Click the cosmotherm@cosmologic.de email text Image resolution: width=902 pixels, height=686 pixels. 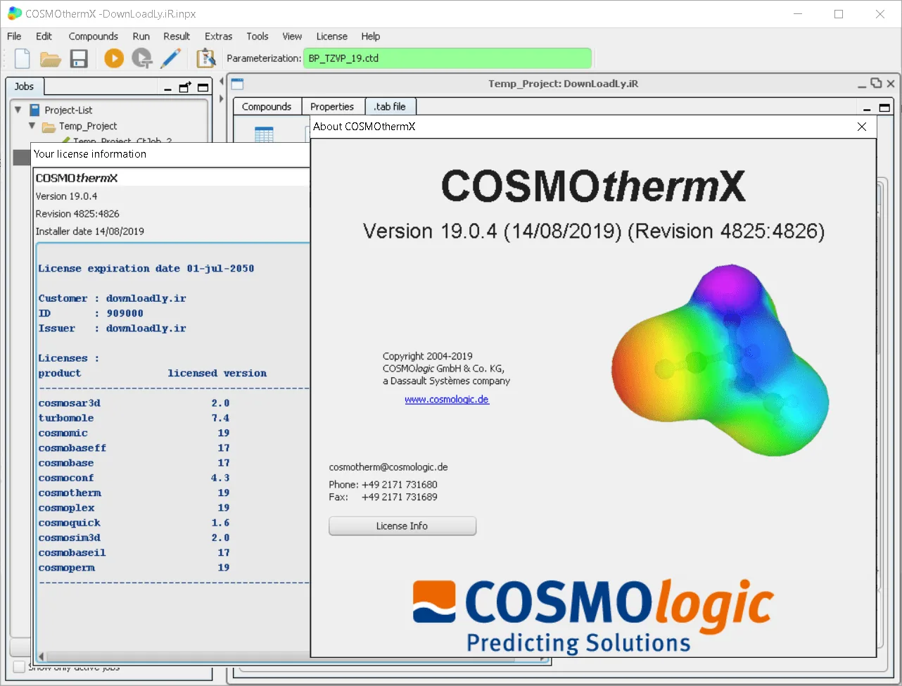pos(388,467)
